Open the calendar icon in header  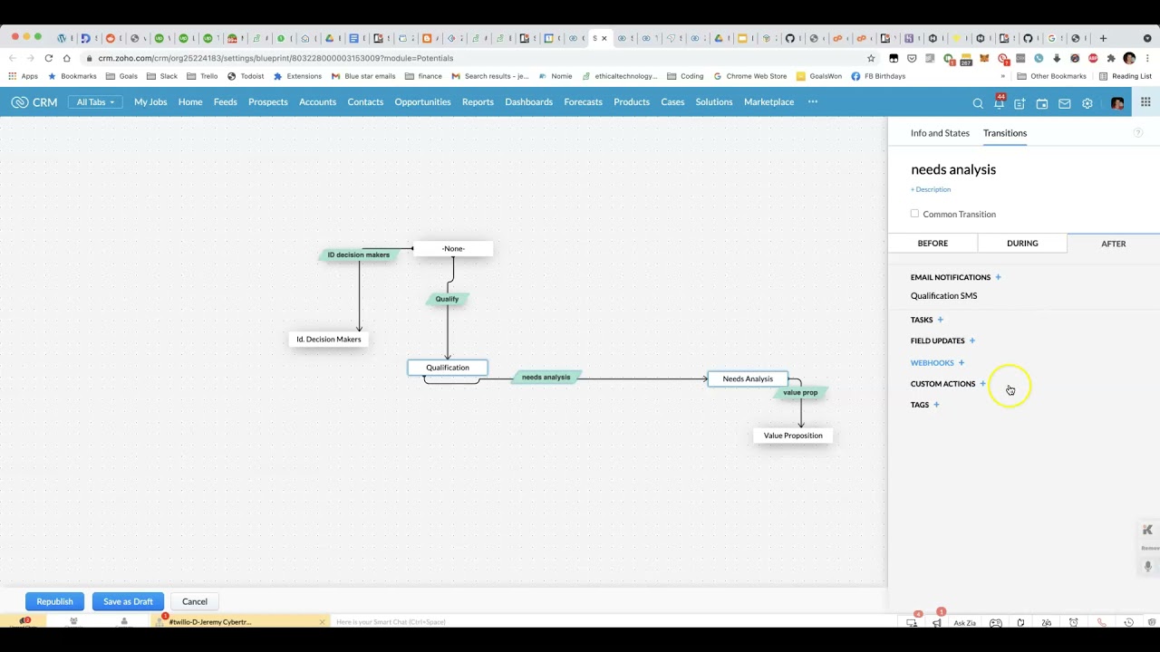(x=1042, y=103)
